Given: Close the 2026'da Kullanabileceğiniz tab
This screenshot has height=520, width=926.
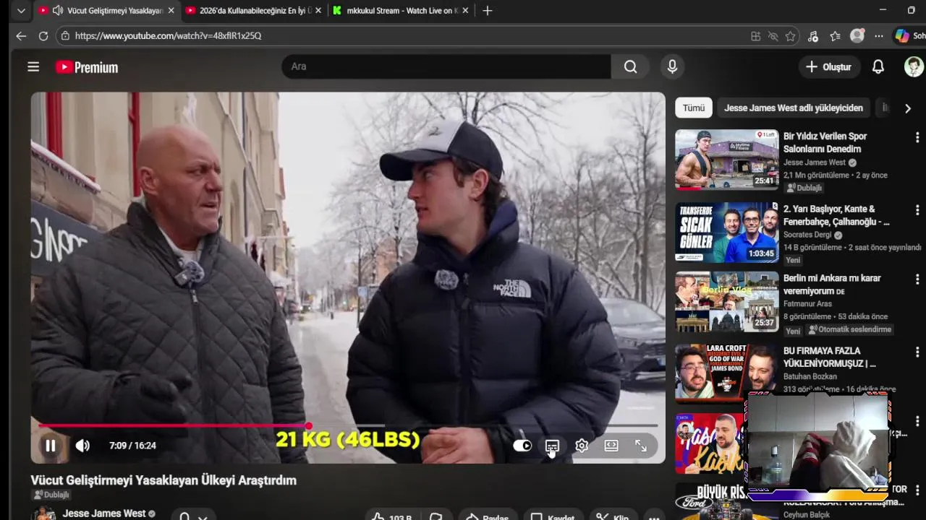Looking at the screenshot, I should click(318, 11).
